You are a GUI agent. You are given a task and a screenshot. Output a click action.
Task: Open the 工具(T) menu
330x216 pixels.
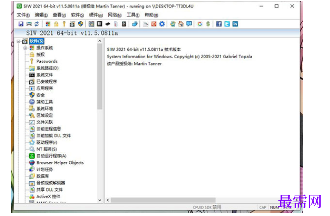[133, 15]
